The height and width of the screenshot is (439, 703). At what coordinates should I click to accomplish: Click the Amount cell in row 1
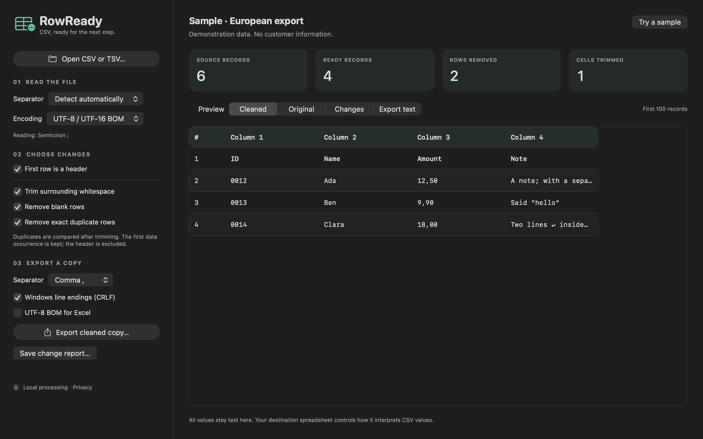[x=429, y=159]
